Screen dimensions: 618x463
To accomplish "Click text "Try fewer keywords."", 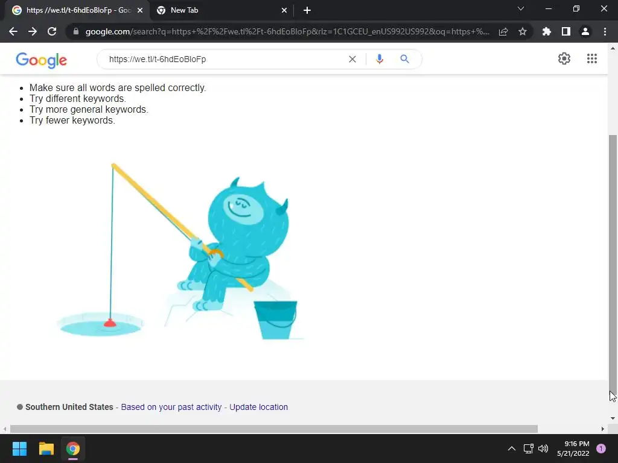I will (x=72, y=121).
